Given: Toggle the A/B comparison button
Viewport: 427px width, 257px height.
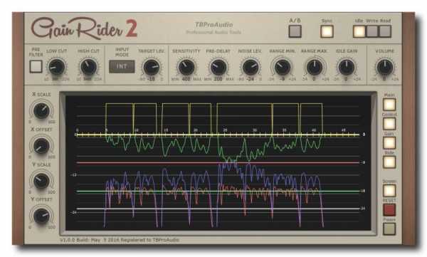Looking at the screenshot, I should coord(295,31).
